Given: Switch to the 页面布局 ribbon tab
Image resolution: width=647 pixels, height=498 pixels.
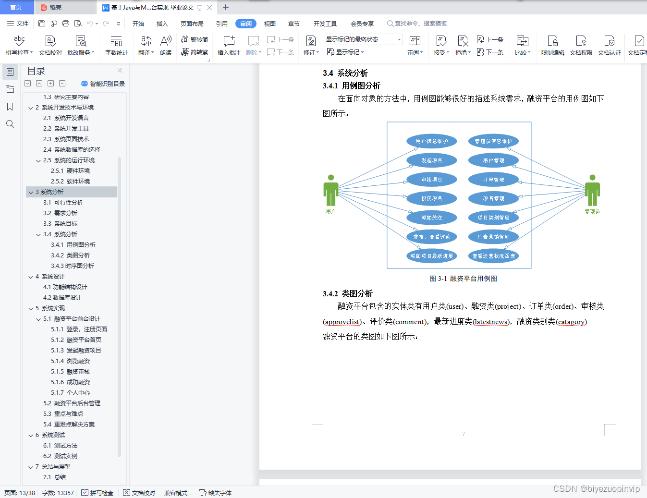Looking at the screenshot, I should (192, 24).
